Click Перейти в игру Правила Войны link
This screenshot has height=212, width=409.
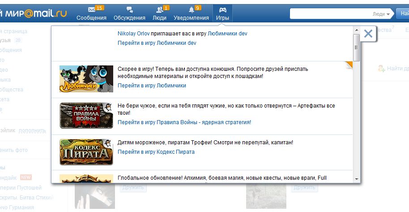pos(184,122)
